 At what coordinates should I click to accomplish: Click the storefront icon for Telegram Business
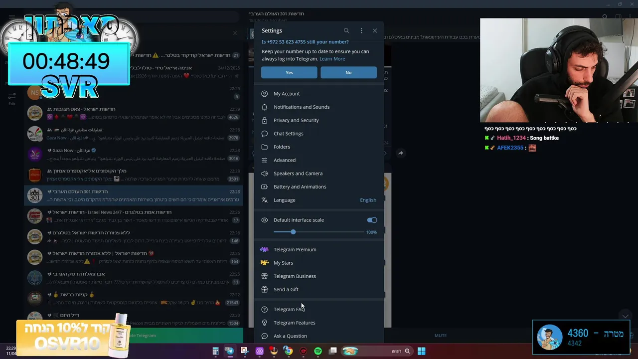pyautogui.click(x=264, y=276)
